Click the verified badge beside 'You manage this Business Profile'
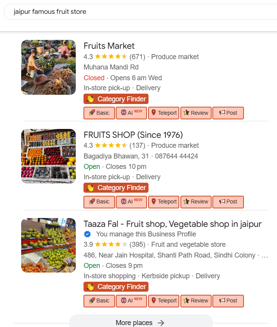 tap(87, 234)
